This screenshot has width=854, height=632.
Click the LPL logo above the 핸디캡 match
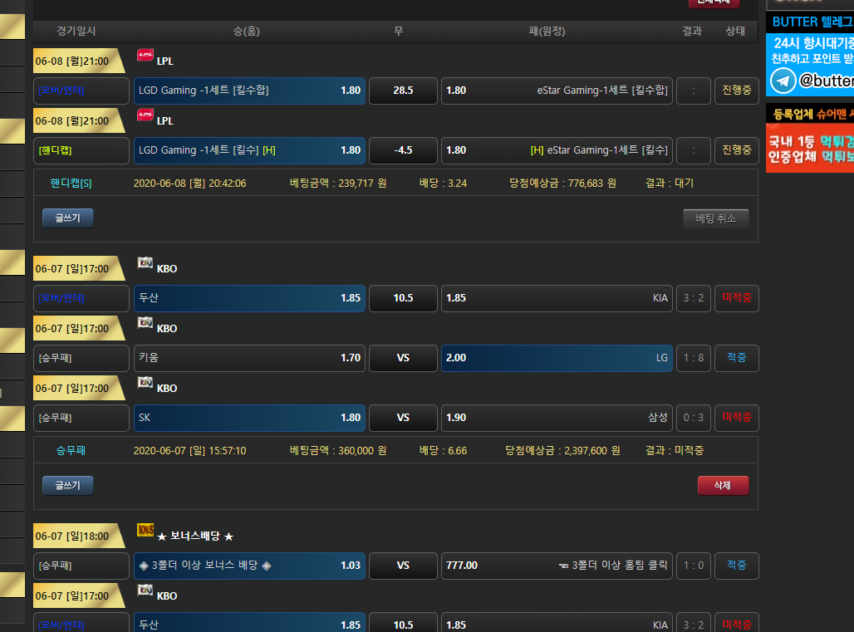[145, 115]
